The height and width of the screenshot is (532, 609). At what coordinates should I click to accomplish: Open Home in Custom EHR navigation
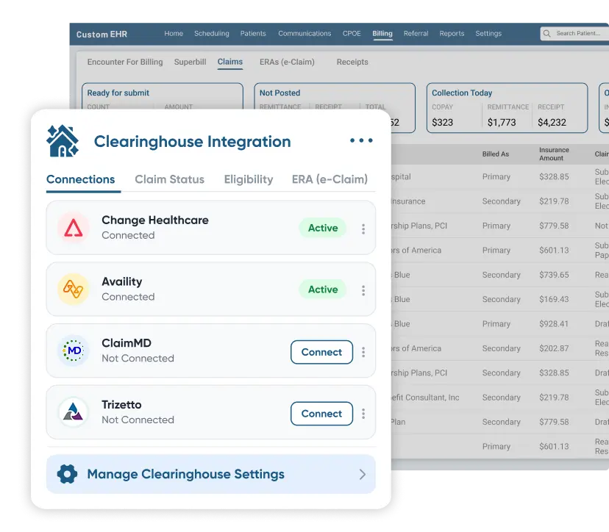coord(174,33)
